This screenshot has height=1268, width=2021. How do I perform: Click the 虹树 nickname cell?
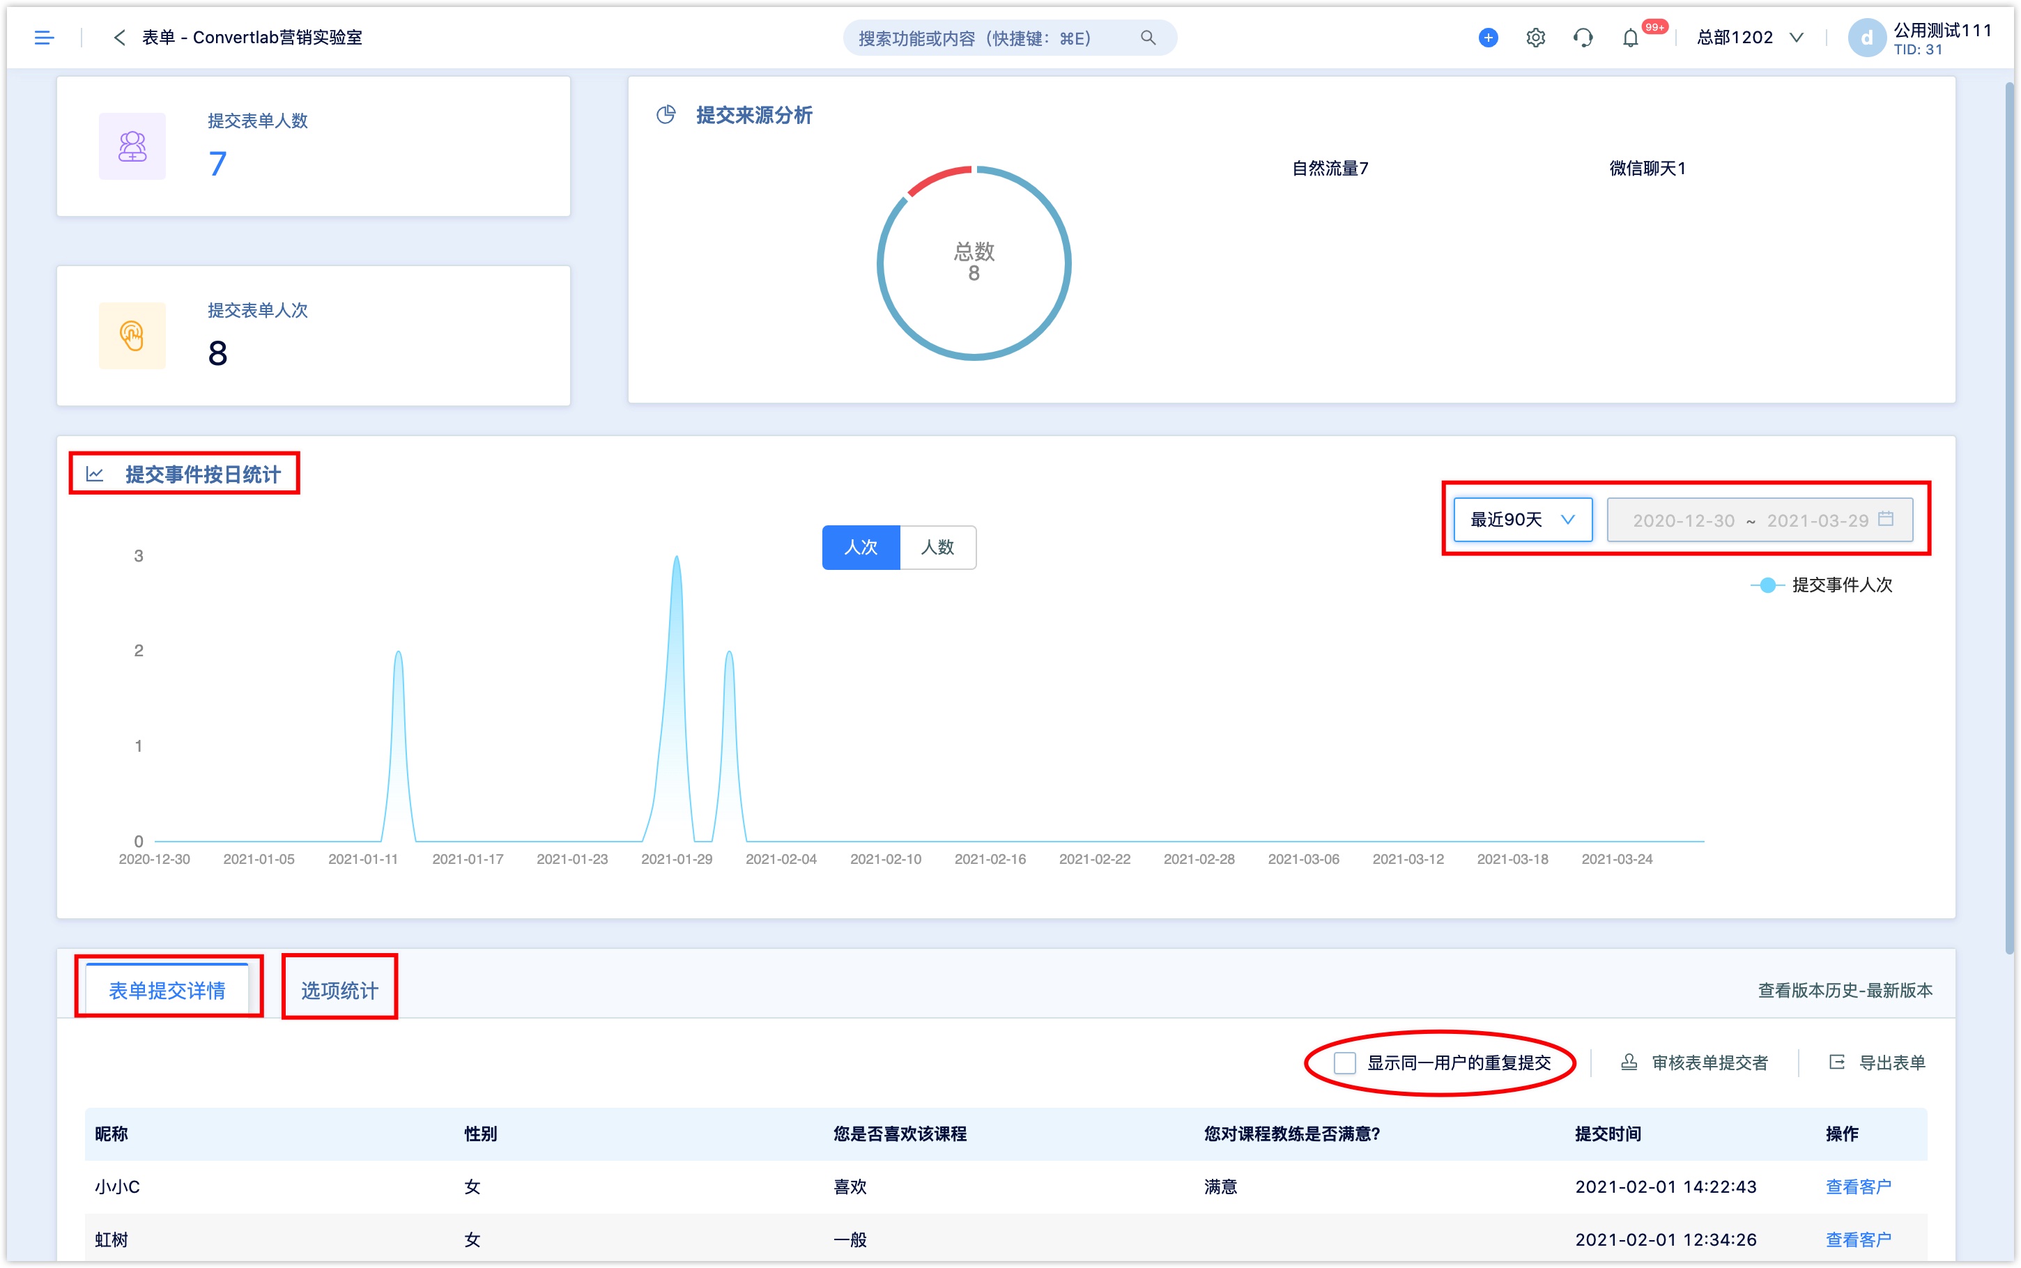coord(111,1239)
